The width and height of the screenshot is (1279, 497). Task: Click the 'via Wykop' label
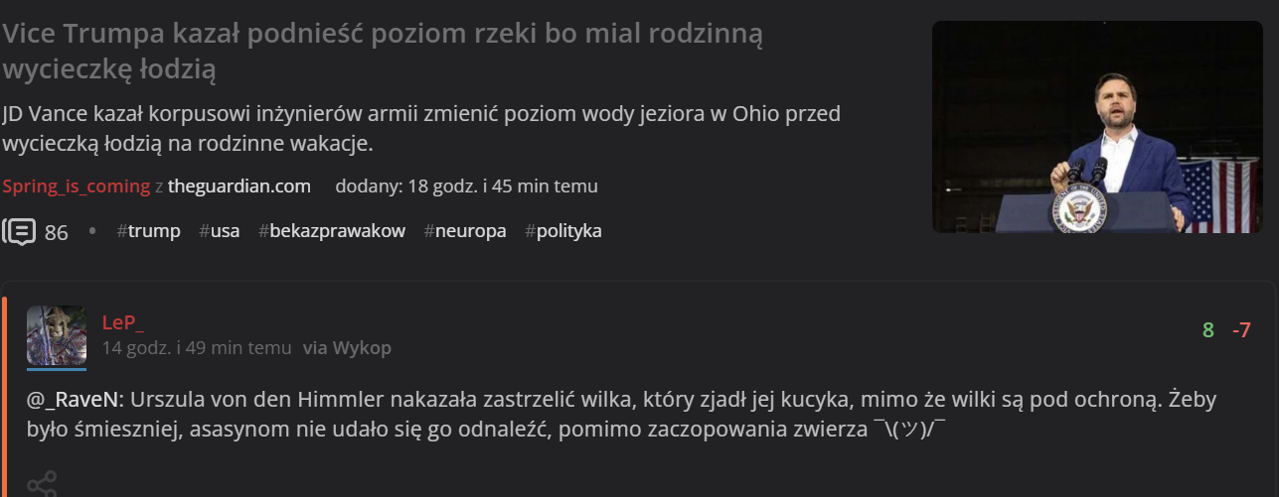click(347, 348)
